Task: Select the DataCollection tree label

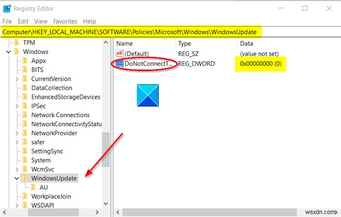Action: tap(52, 88)
